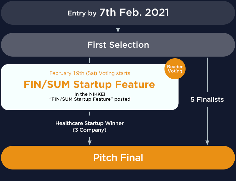Click the 7th Feb. 2021 date text
The width and height of the screenshot is (236, 181).
134,12
